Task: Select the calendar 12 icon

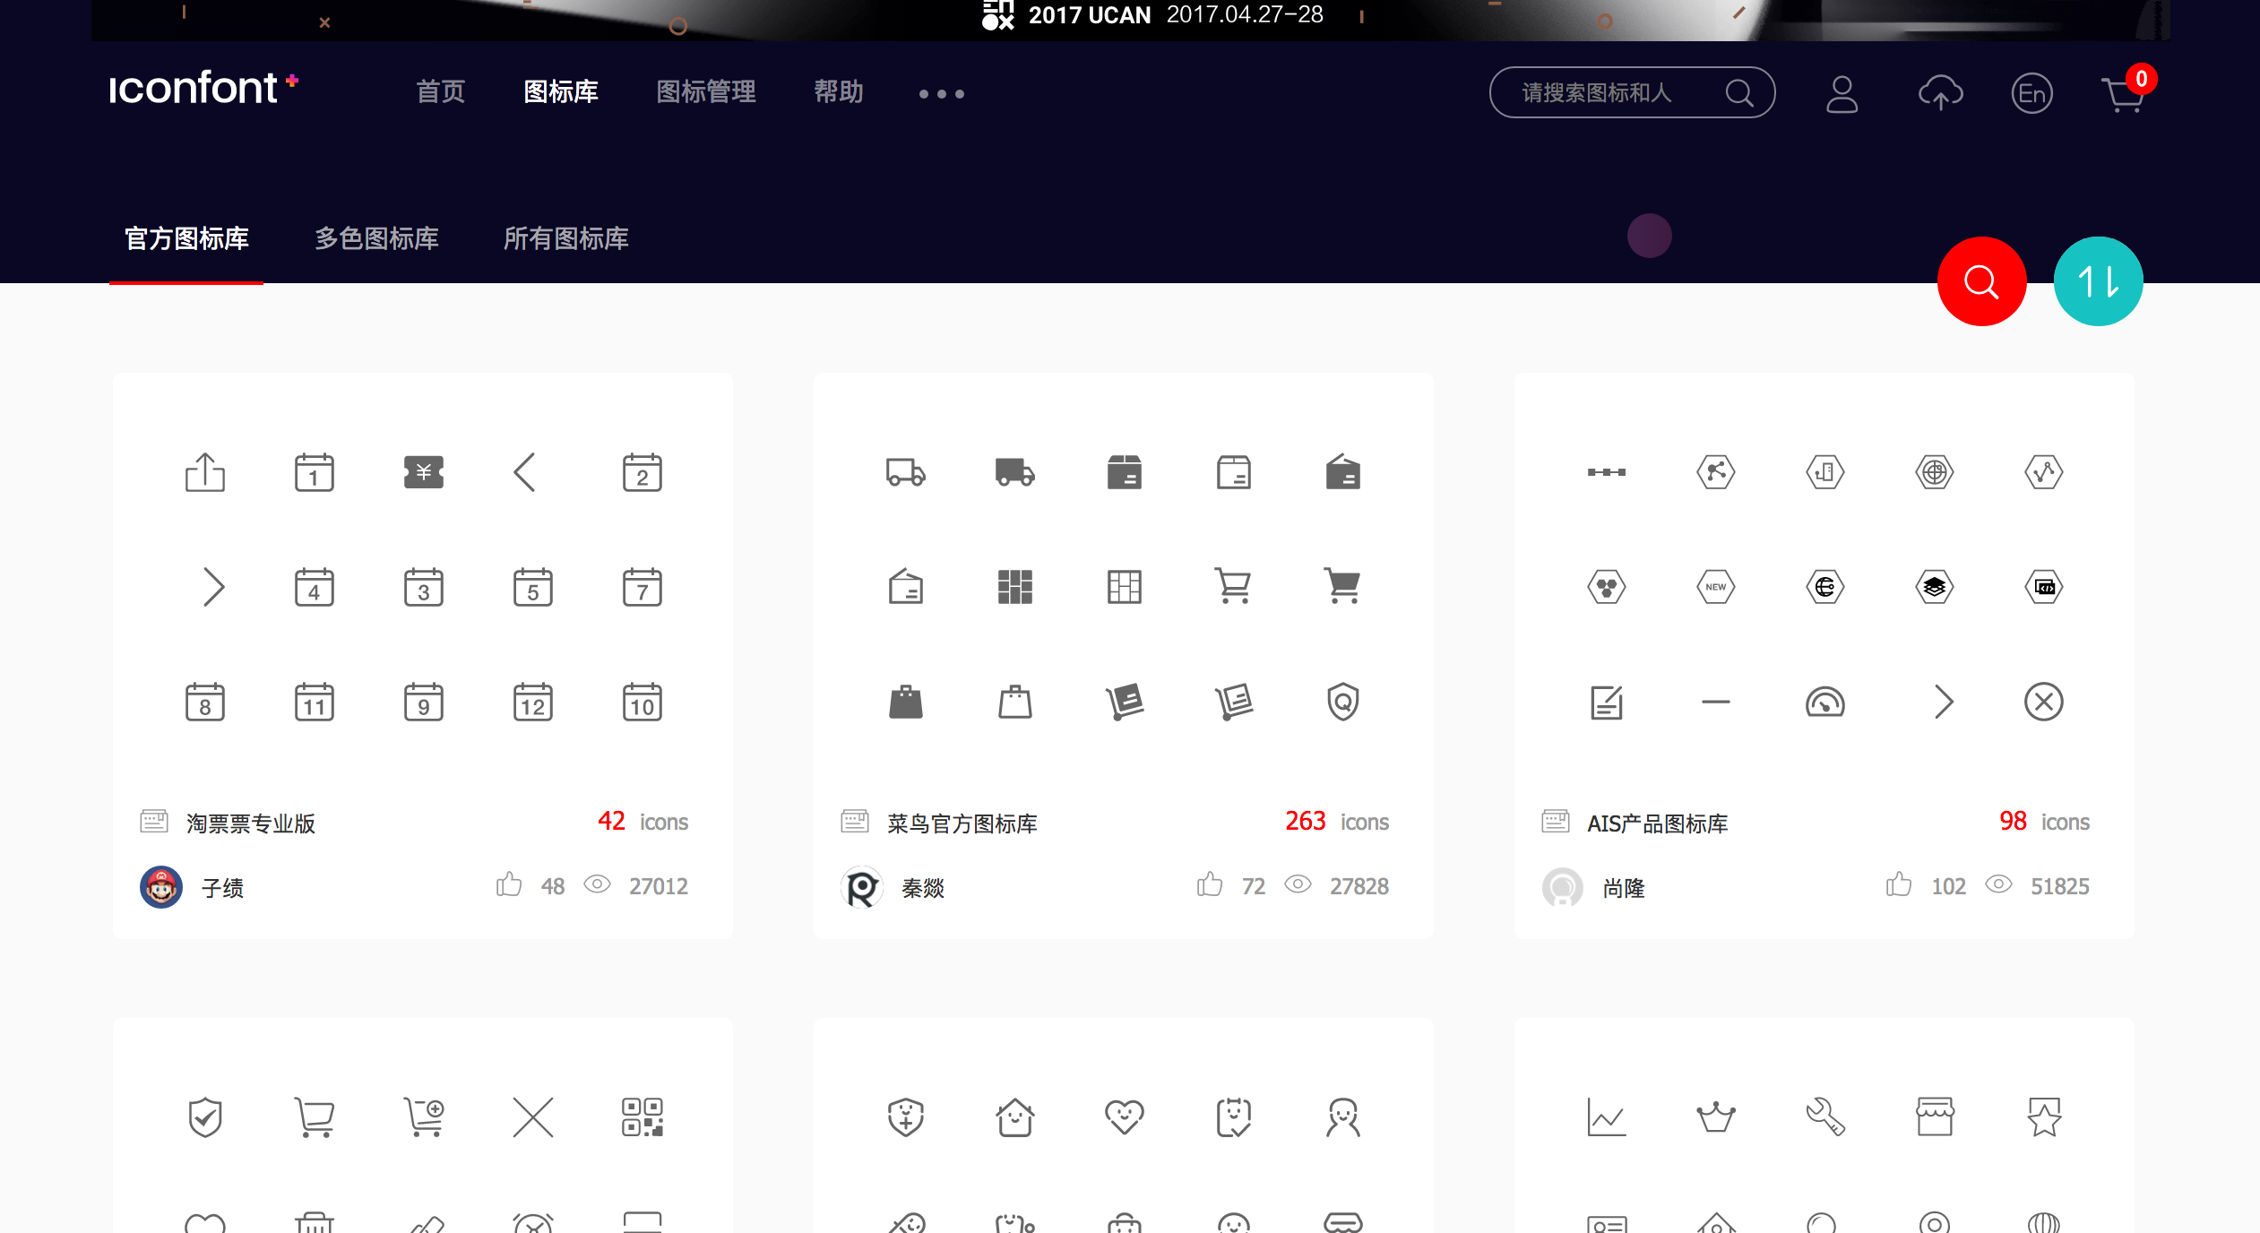Action: tap(533, 702)
